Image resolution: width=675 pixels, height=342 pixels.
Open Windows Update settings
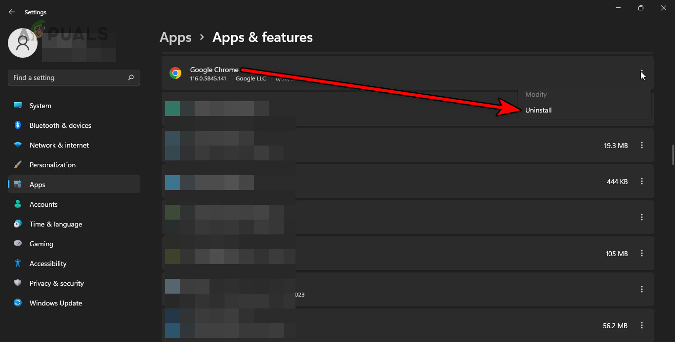pyautogui.click(x=55, y=303)
